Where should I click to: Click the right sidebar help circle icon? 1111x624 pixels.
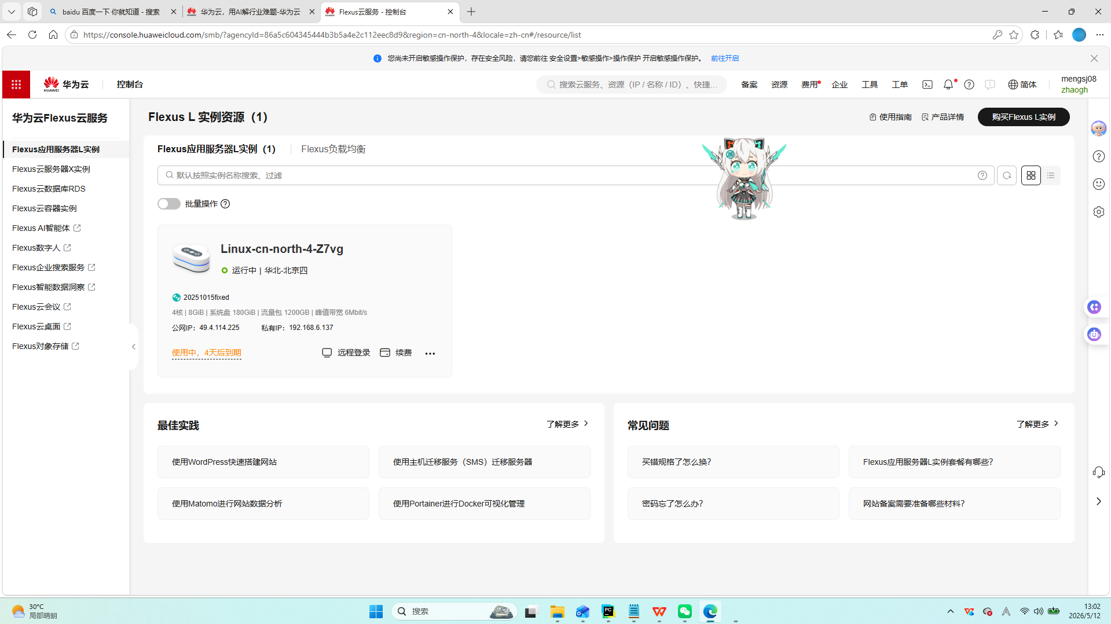click(x=1098, y=156)
